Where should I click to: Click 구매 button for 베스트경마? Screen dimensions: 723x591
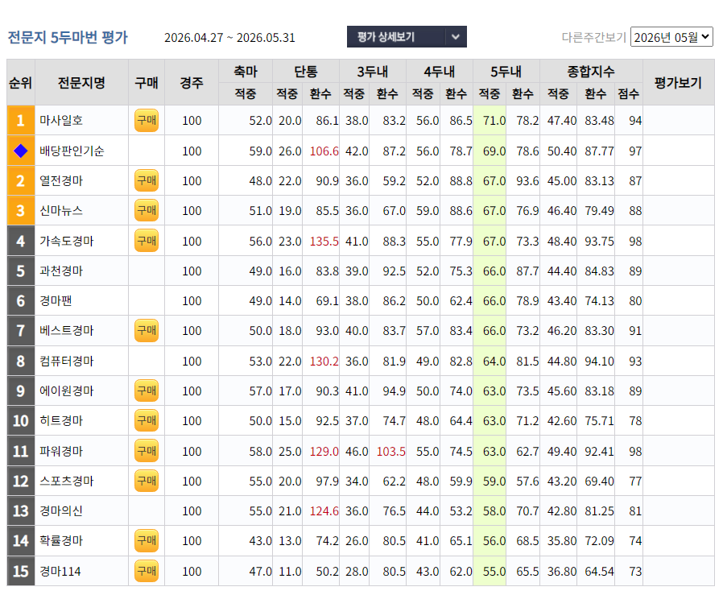pyautogui.click(x=147, y=331)
